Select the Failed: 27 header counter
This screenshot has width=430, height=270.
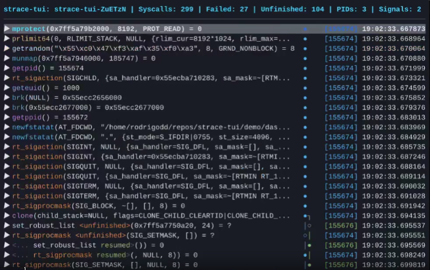(227, 9)
